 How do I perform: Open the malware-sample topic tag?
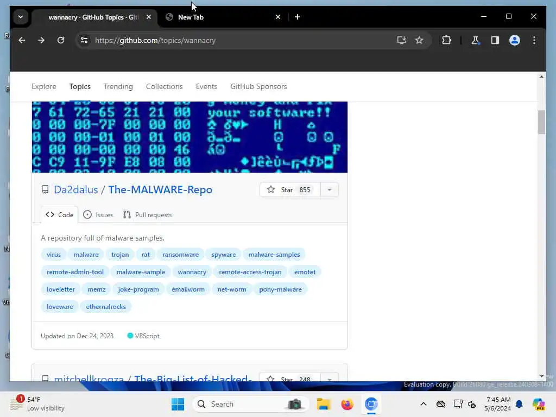(x=141, y=272)
